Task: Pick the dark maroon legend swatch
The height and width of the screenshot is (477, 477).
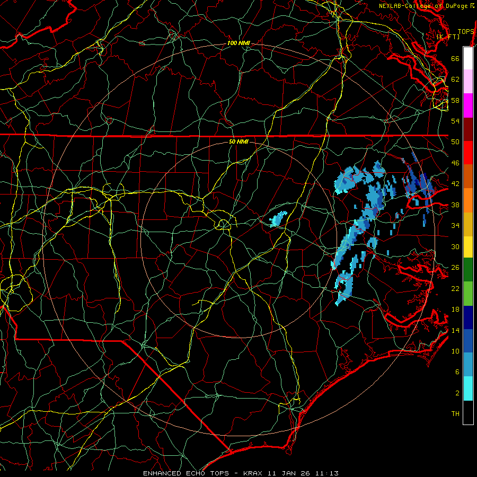Action: (x=468, y=130)
